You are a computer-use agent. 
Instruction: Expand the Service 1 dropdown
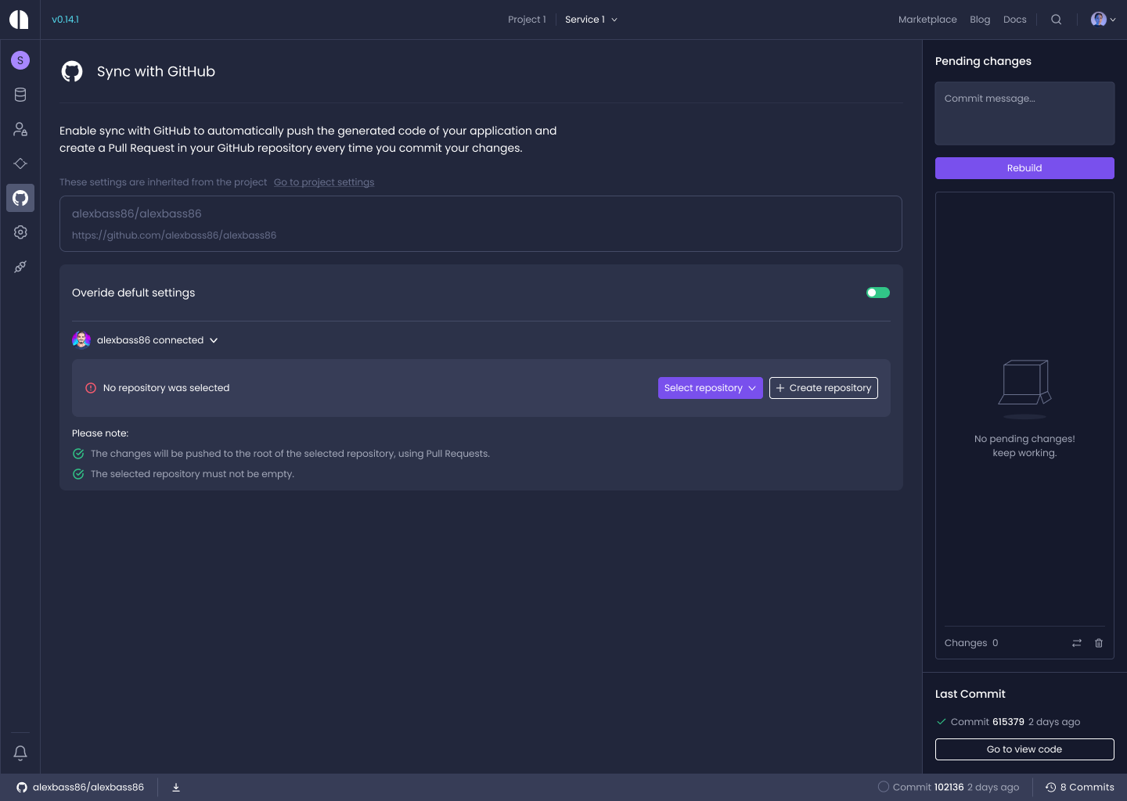(x=592, y=20)
